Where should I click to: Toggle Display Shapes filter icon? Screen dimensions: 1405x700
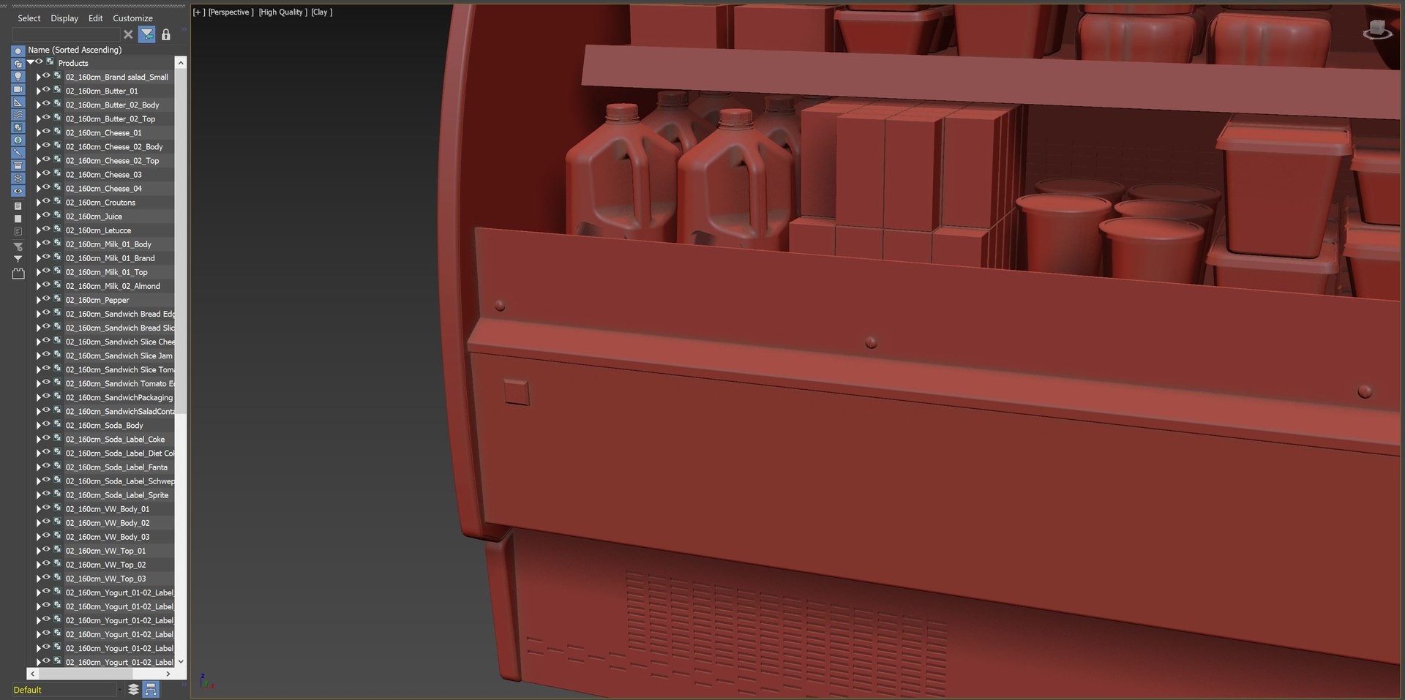pyautogui.click(x=18, y=64)
